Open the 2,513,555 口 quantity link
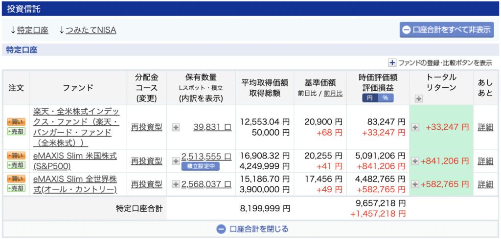Image resolution: width=501 pixels, height=239 pixels. click(x=206, y=156)
